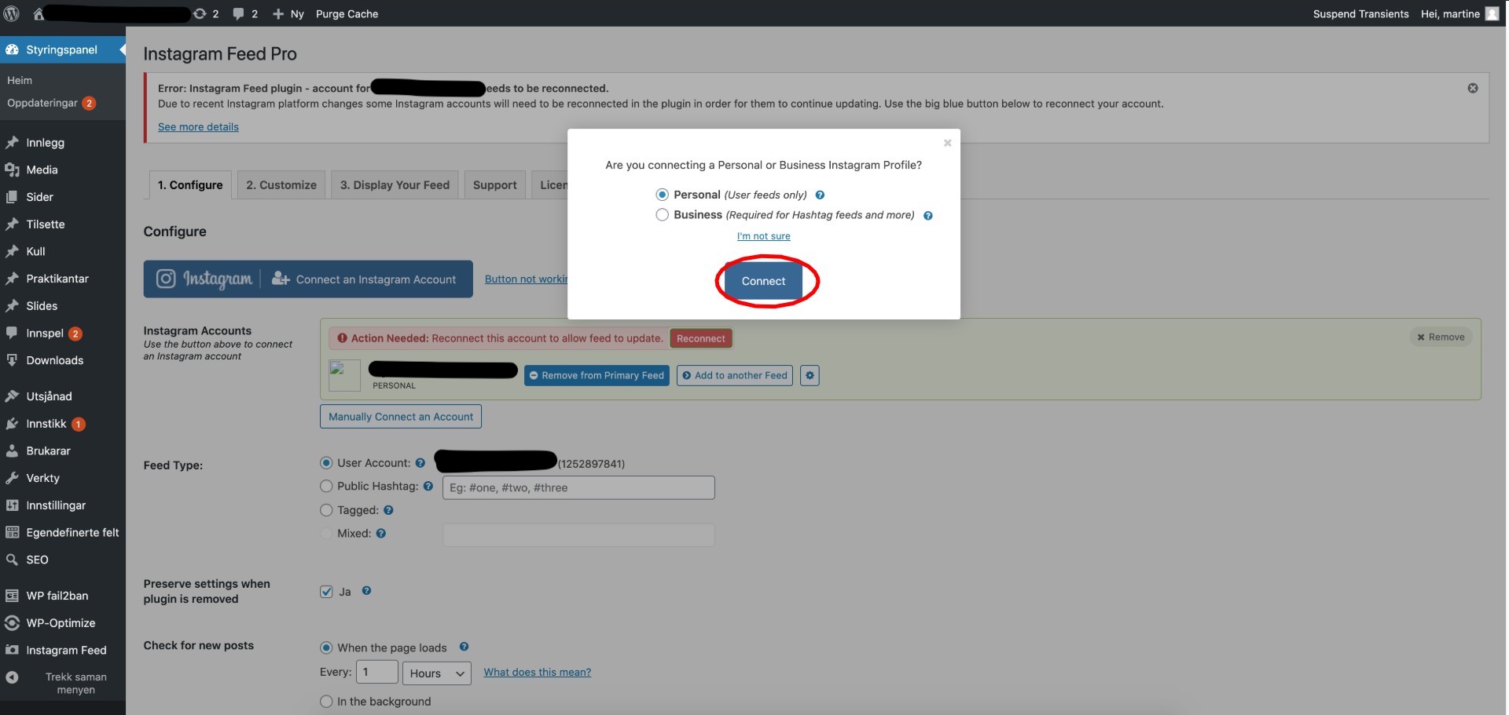Screen dimensions: 1509x715
Task: Open the See more details link
Action: coord(198,127)
